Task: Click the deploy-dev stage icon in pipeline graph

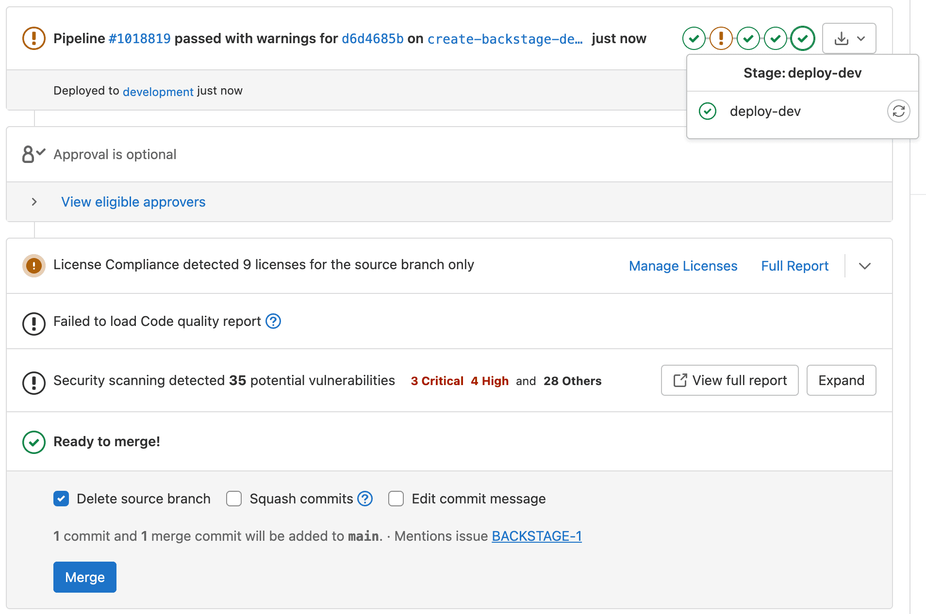Action: pos(803,38)
